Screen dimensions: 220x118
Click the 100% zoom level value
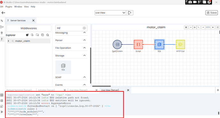click(208, 27)
